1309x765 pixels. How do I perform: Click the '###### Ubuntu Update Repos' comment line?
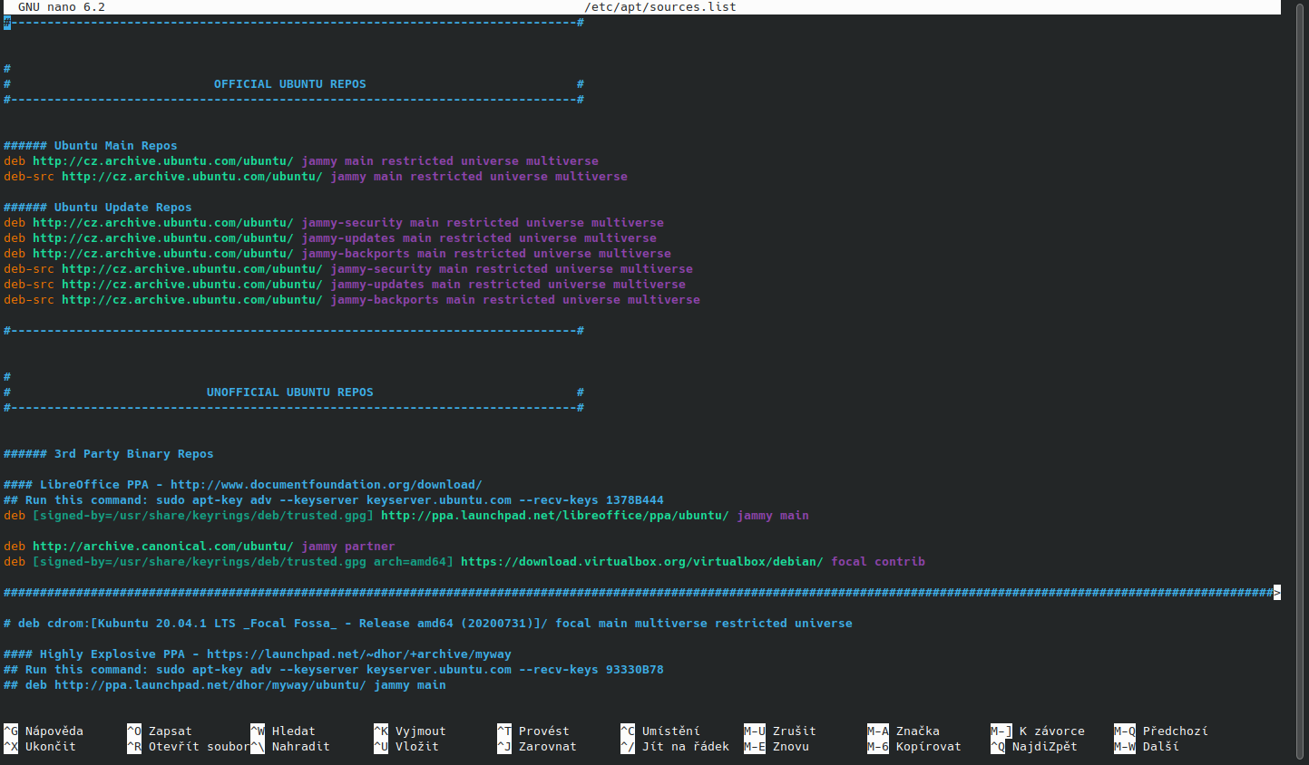[x=98, y=208]
